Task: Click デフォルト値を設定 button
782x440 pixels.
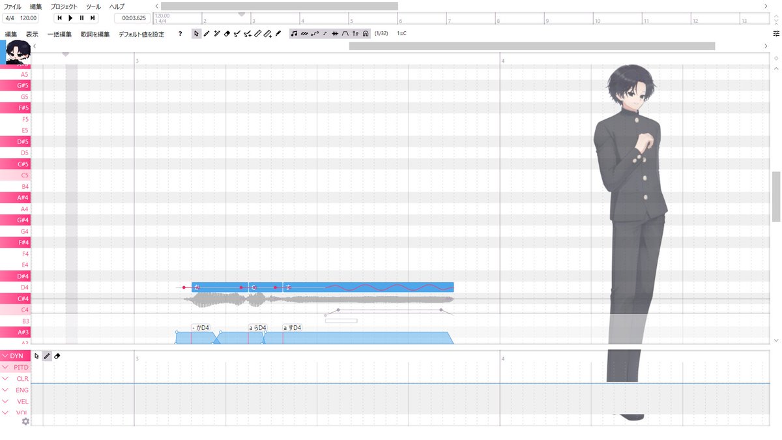Action: click(141, 34)
